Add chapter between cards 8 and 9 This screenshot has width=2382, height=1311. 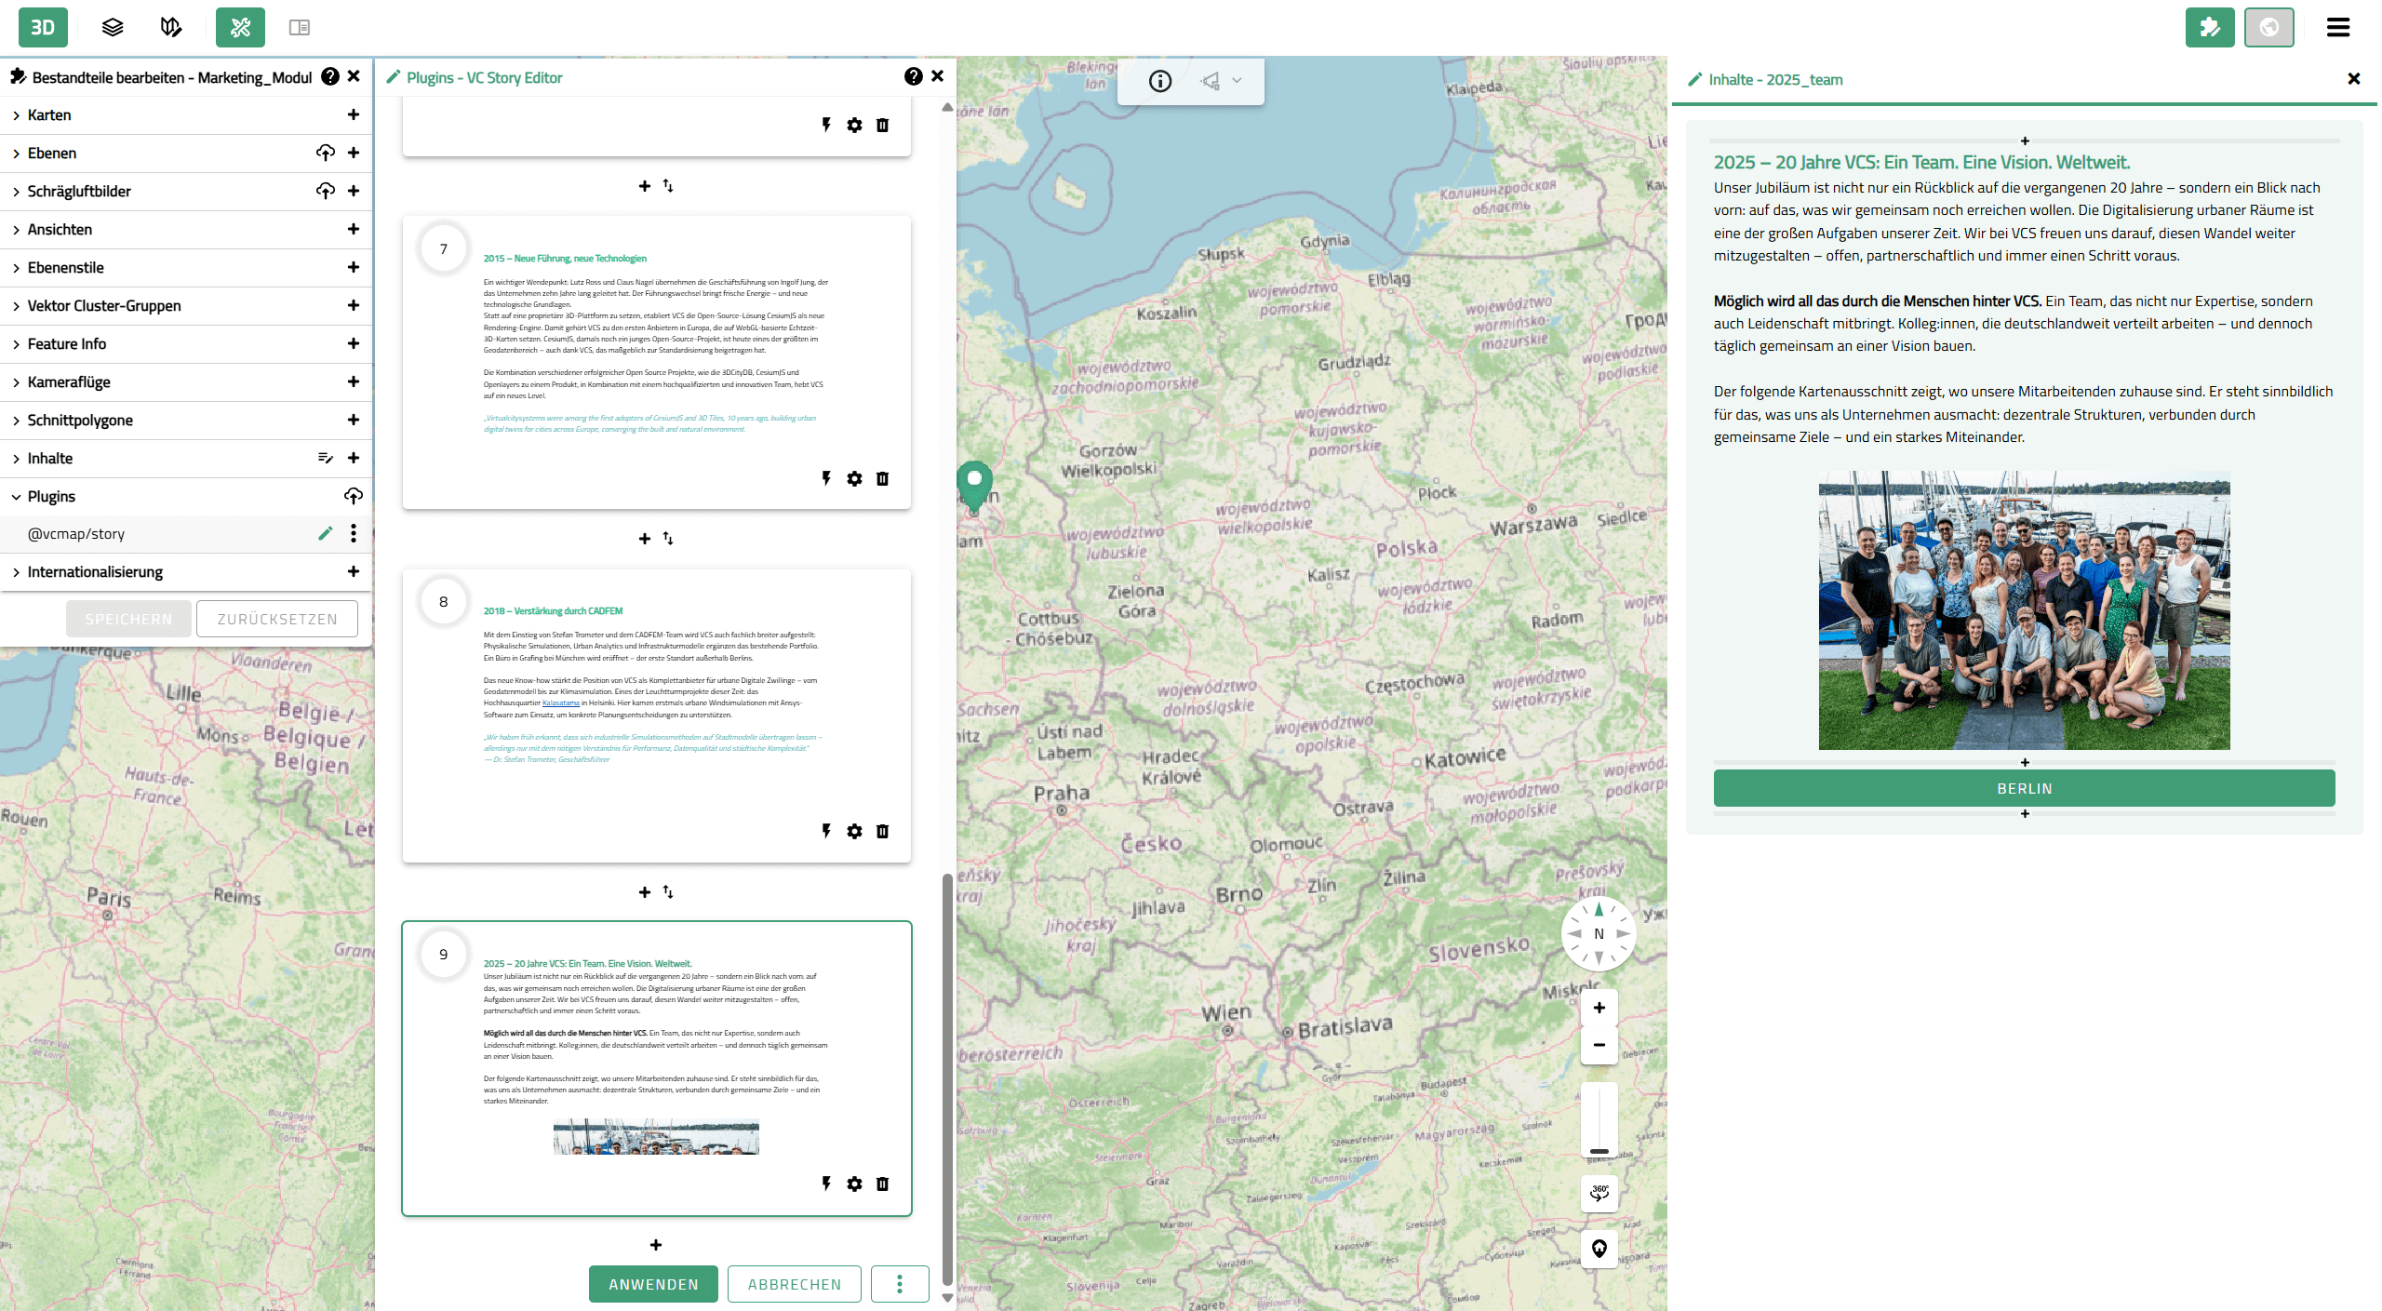coord(645,892)
